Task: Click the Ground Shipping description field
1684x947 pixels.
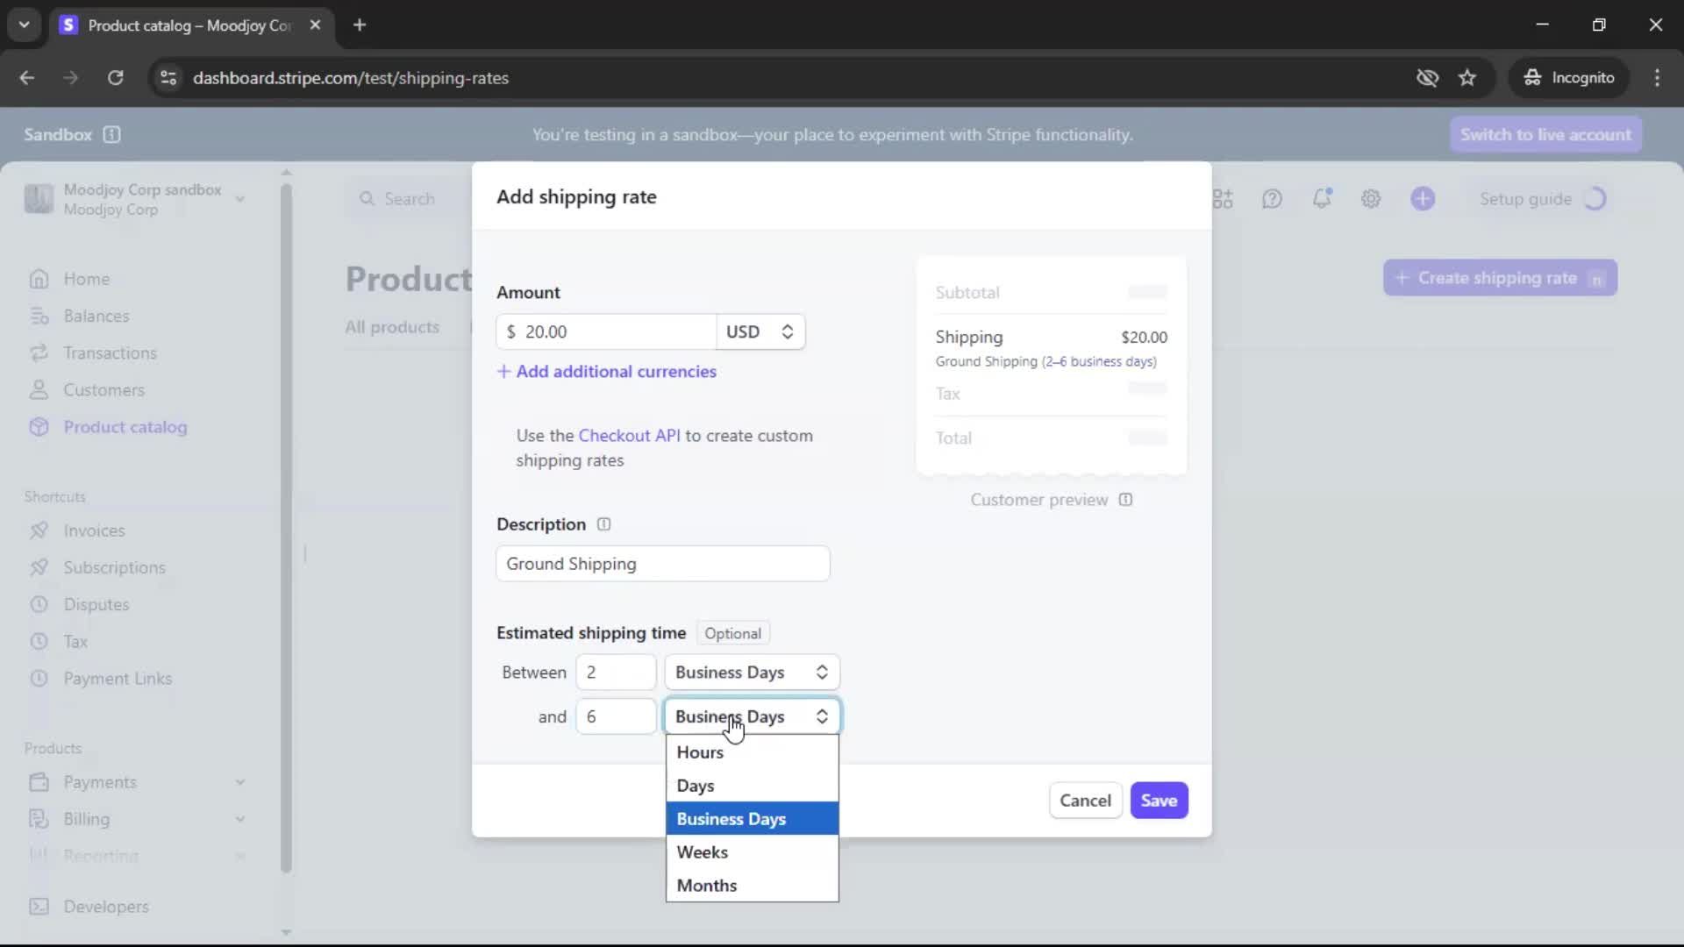Action: [662, 564]
